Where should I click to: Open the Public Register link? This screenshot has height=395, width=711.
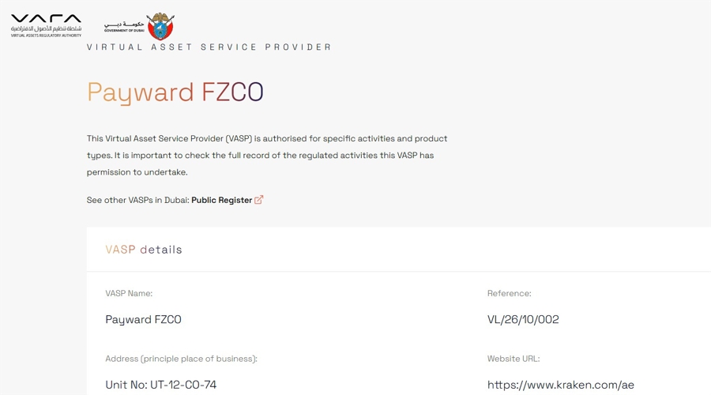(x=221, y=200)
